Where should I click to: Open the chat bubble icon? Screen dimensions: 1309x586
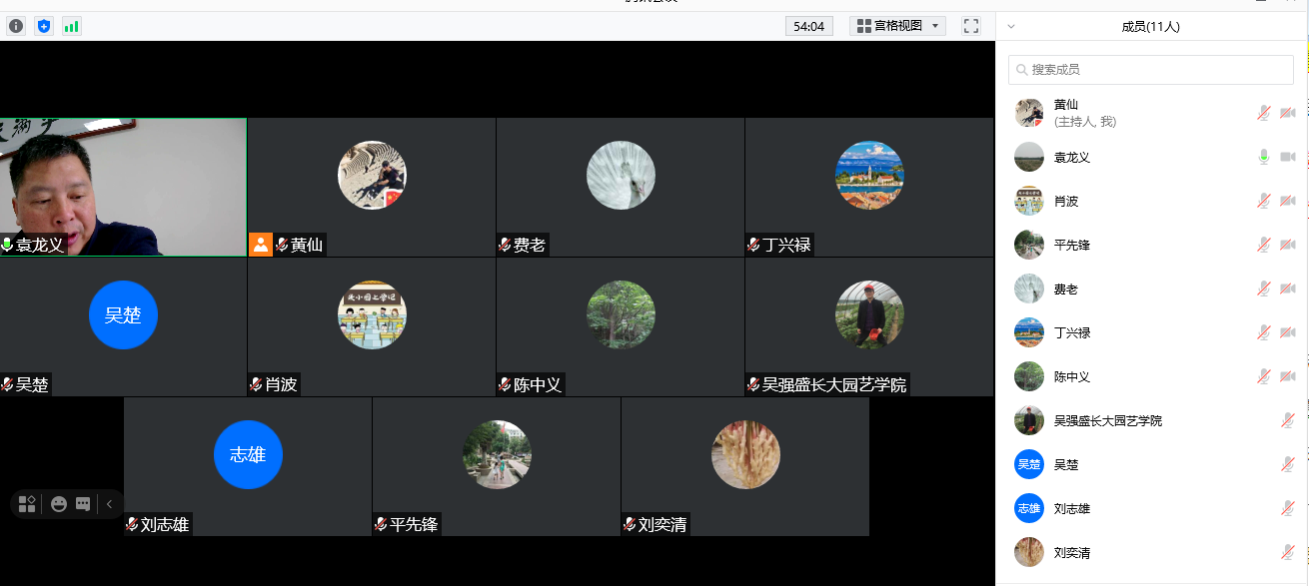point(83,504)
